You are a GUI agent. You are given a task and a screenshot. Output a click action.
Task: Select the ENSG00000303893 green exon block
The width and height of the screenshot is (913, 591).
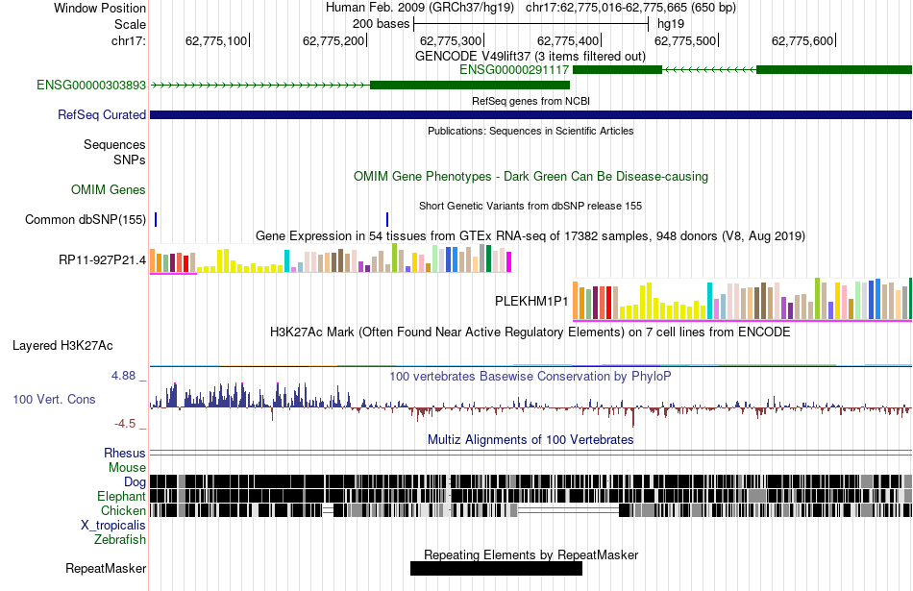[470, 85]
